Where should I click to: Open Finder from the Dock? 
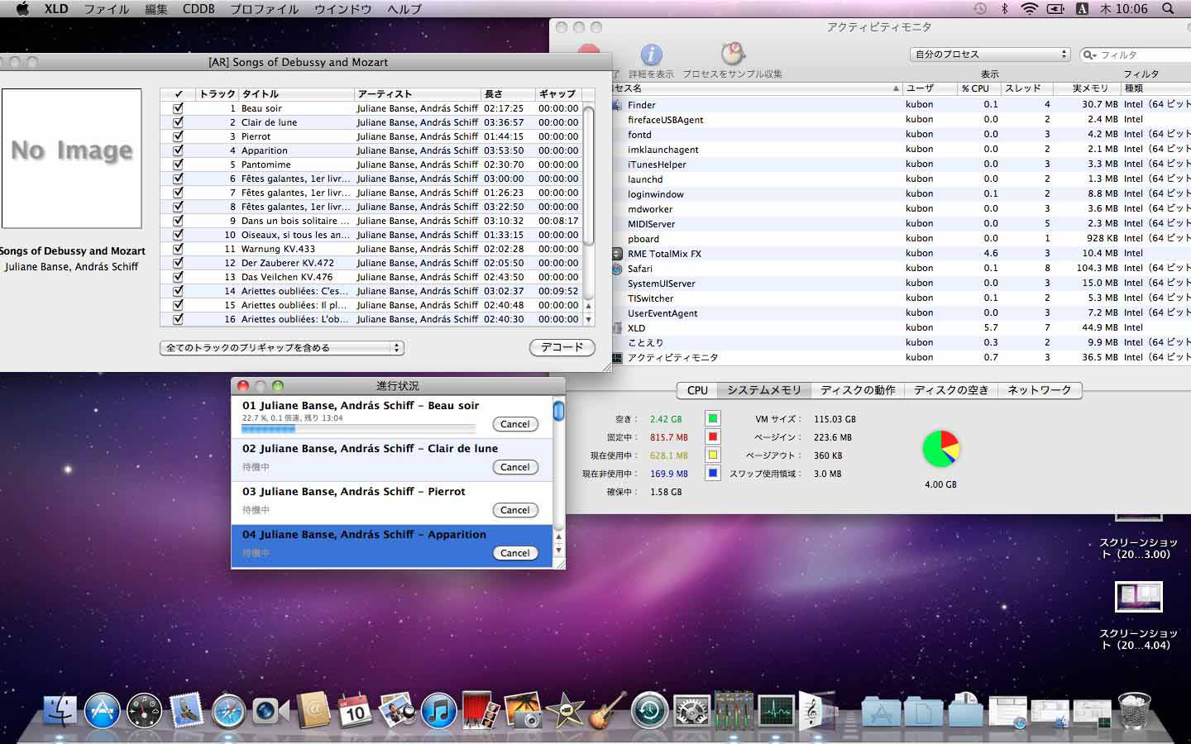tap(60, 710)
